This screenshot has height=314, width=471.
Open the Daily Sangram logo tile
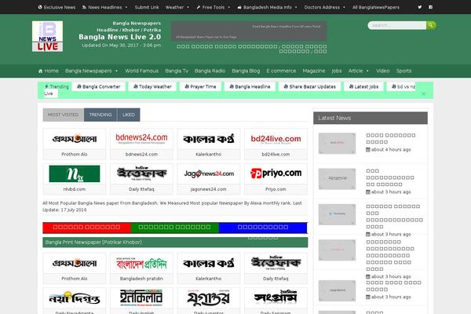[276, 298]
